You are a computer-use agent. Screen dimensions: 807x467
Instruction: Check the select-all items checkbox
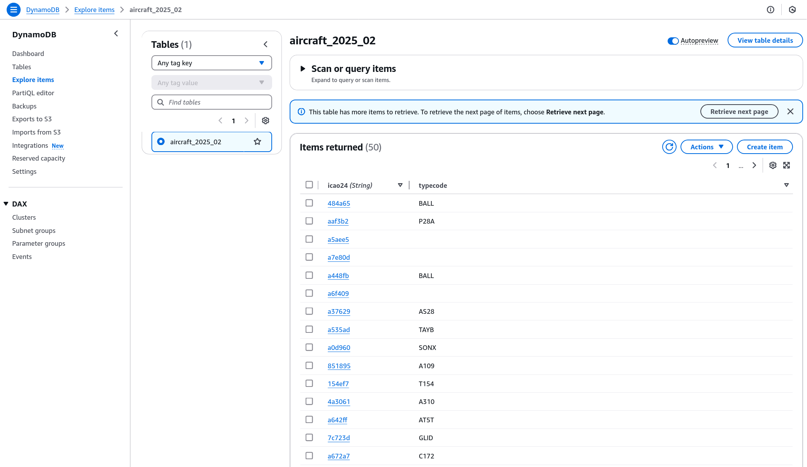(309, 185)
